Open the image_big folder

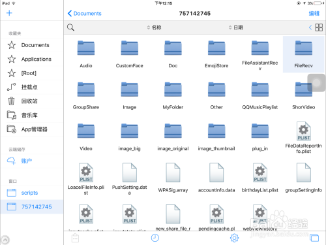(x=130, y=137)
